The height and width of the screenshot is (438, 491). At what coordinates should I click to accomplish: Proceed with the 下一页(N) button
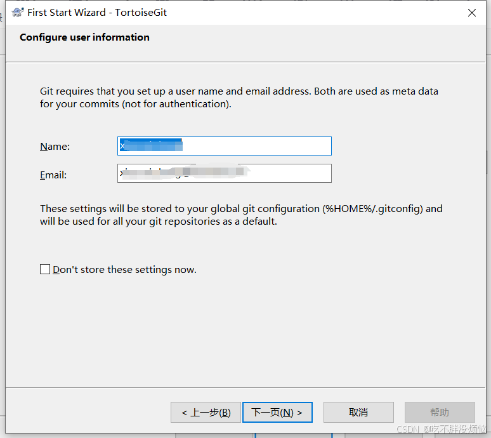(x=277, y=413)
